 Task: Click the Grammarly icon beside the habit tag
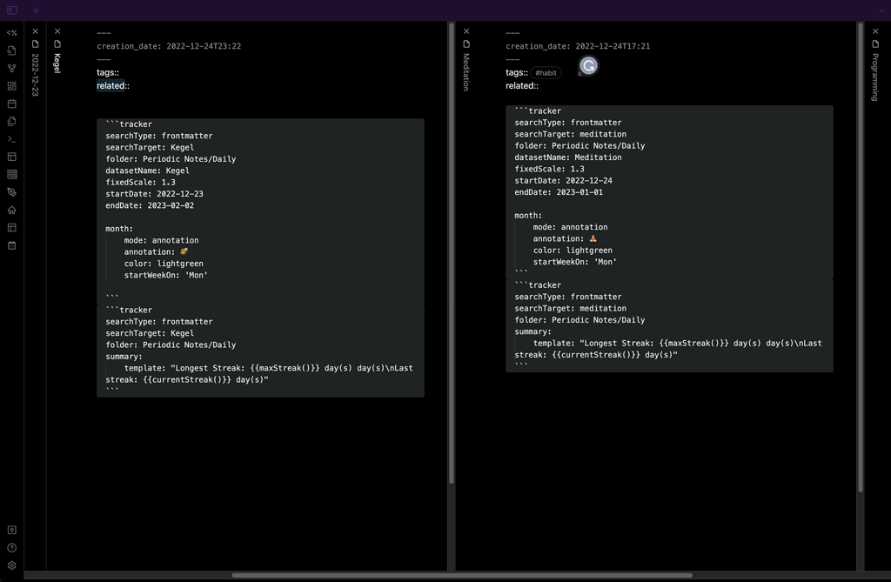pos(588,66)
